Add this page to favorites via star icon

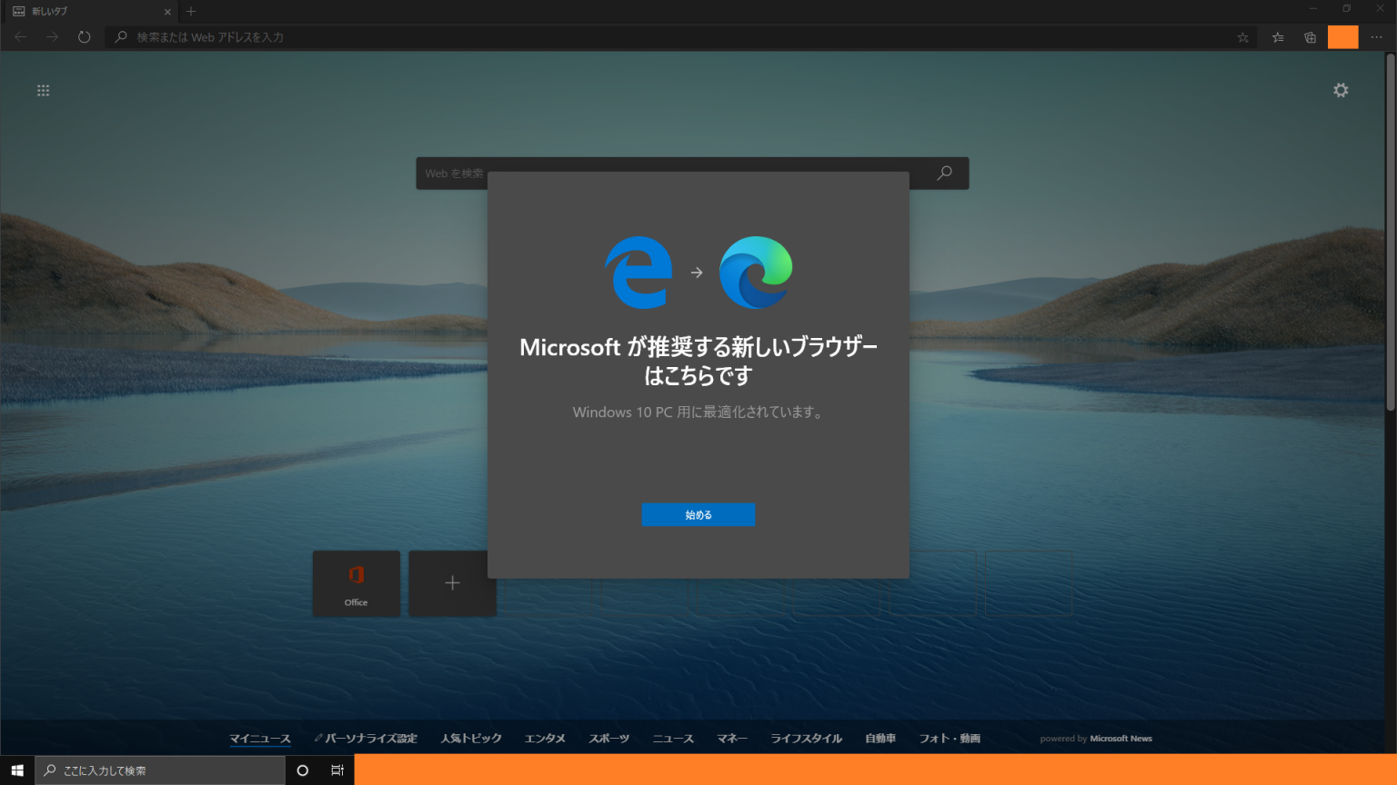[1242, 37]
